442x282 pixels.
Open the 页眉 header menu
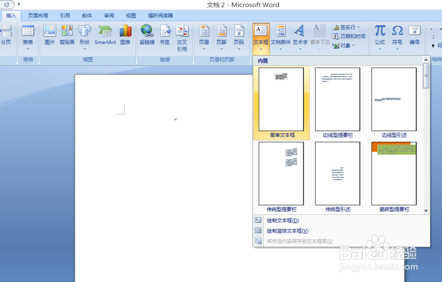(x=204, y=37)
